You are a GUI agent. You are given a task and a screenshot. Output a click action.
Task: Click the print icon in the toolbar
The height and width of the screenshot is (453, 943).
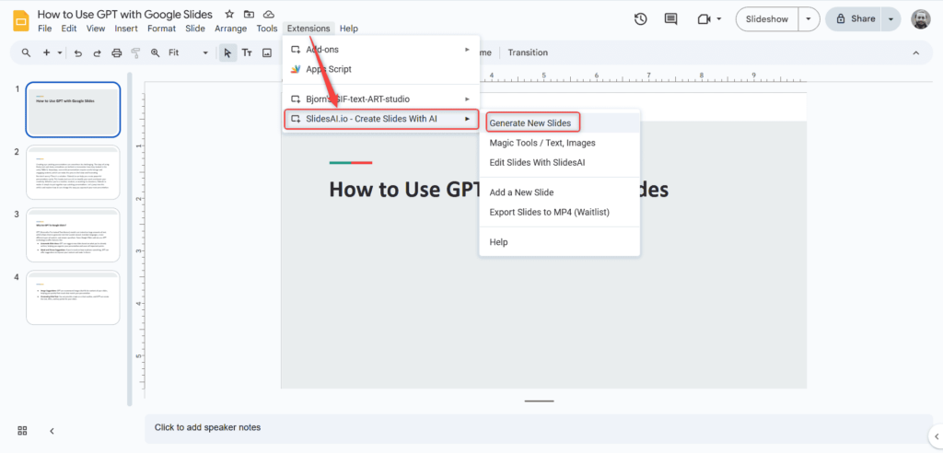click(116, 53)
